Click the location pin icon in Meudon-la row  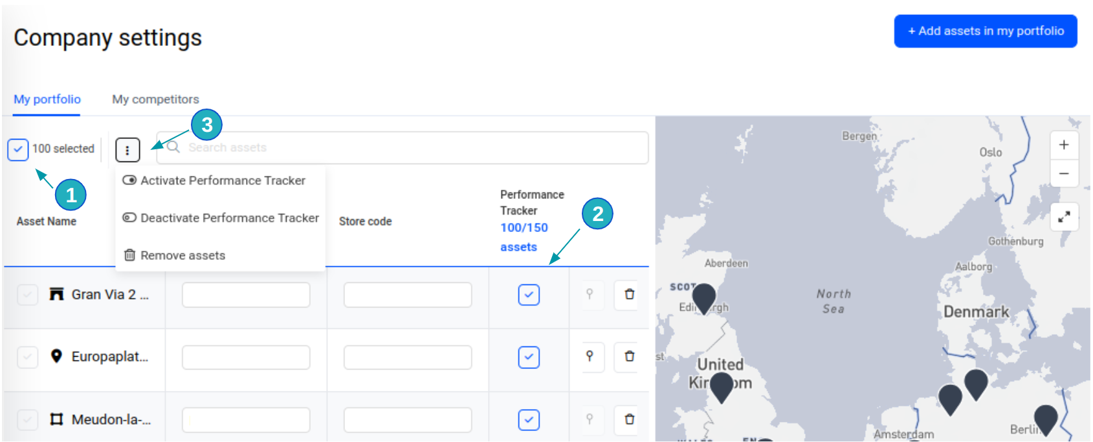[x=590, y=419]
